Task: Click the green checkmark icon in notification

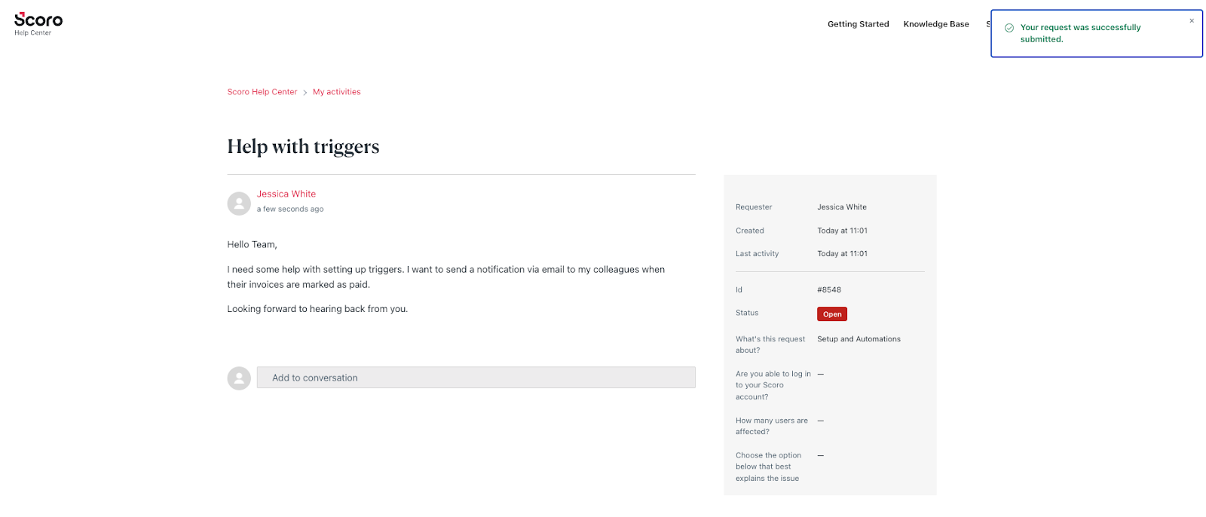Action: click(1009, 28)
